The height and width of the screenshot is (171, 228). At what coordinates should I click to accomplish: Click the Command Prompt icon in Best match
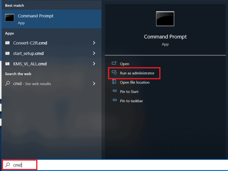9,18
